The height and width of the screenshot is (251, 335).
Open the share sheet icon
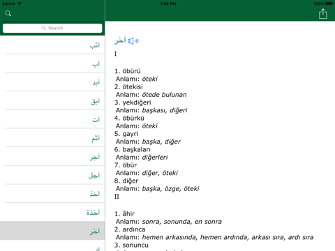coord(323,14)
